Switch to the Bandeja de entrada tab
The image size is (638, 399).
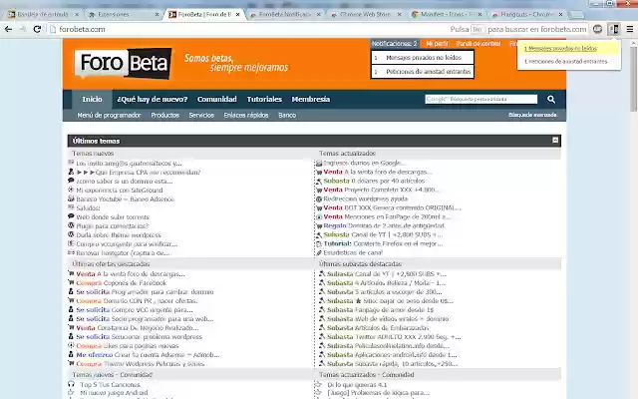[42, 14]
